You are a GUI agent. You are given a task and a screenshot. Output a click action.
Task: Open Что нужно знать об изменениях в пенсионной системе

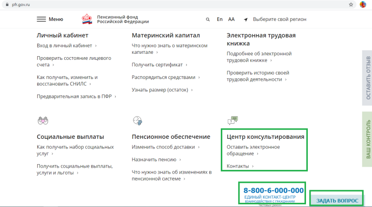[x=172, y=175]
